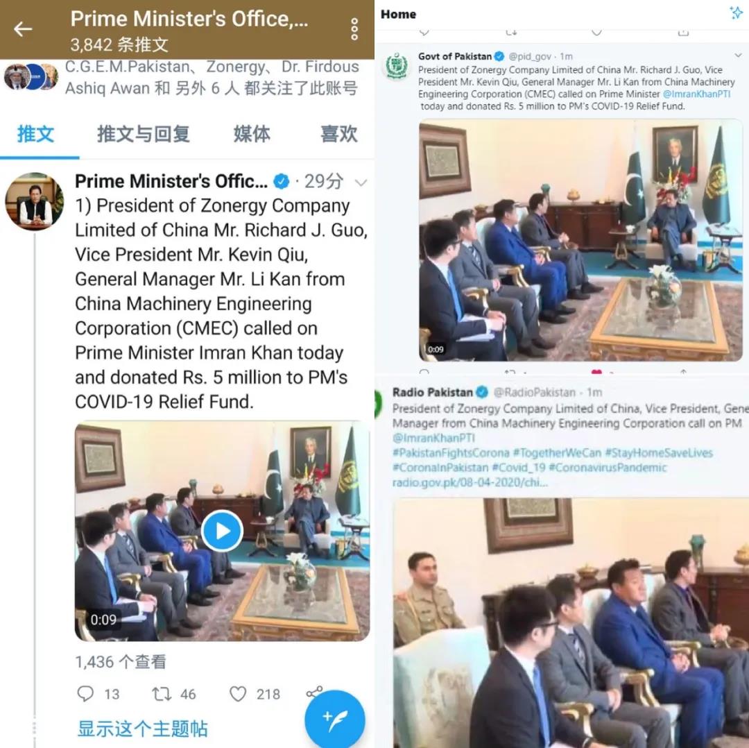This screenshot has width=749, height=748.
Task: Click the sparkle icon next to Home
Action: (737, 12)
